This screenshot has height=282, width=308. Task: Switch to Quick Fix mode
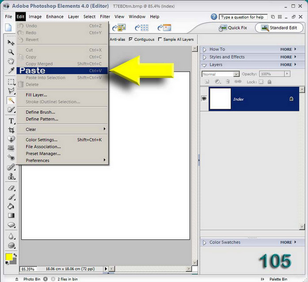[x=233, y=28]
